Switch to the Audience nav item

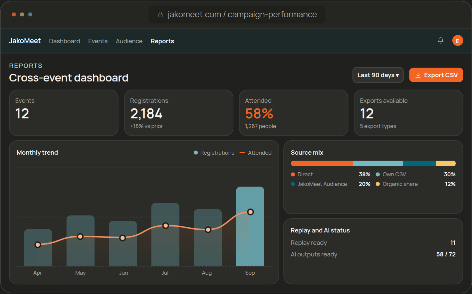129,41
